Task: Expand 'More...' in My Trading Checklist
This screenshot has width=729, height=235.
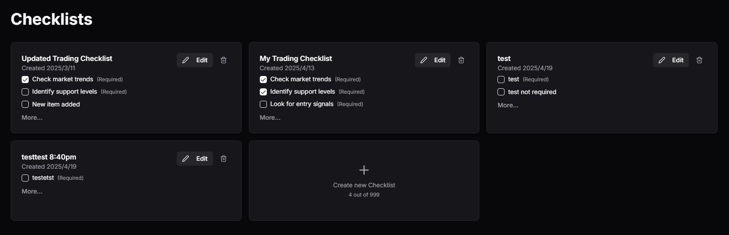Action: point(270,117)
